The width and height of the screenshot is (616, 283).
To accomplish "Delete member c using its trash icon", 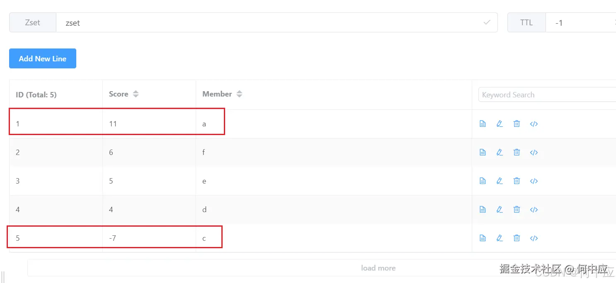I will tap(517, 238).
